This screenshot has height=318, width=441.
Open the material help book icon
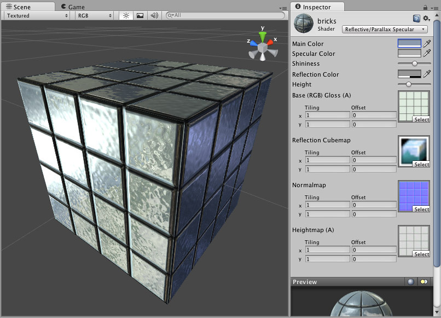point(417,19)
